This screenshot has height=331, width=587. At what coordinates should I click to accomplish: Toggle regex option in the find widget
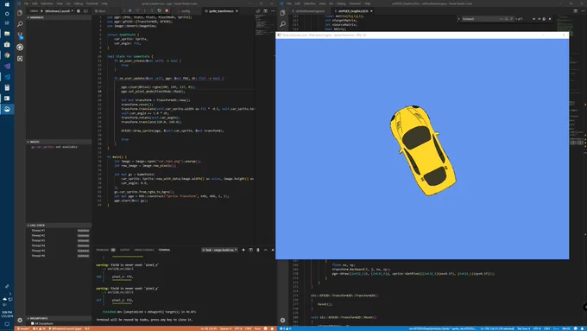511,19
